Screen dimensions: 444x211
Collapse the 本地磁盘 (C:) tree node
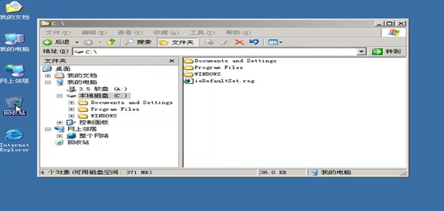60,96
